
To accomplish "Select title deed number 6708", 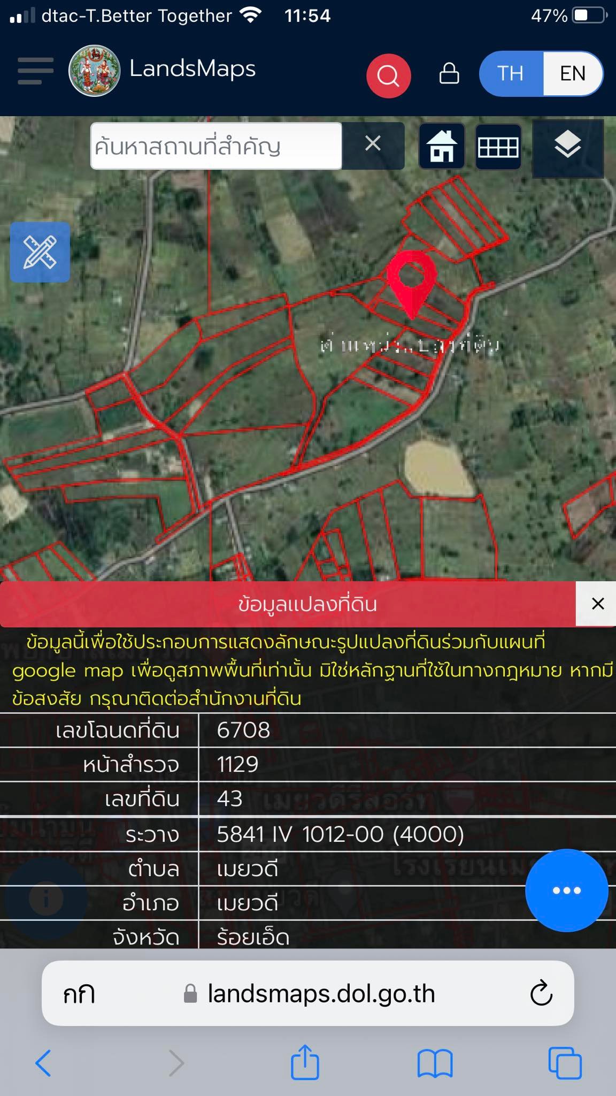I will point(243,730).
